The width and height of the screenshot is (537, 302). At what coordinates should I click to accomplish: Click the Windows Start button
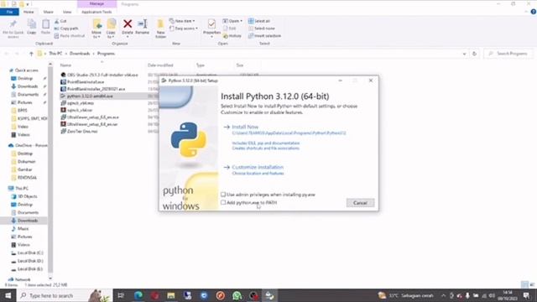pyautogui.click(x=8, y=295)
